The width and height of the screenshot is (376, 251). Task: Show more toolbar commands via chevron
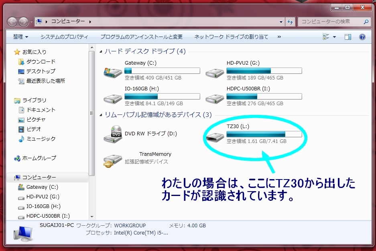click(x=279, y=37)
